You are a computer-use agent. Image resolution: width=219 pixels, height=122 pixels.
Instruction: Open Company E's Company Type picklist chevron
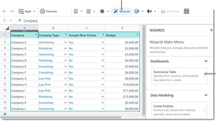coord(65,66)
